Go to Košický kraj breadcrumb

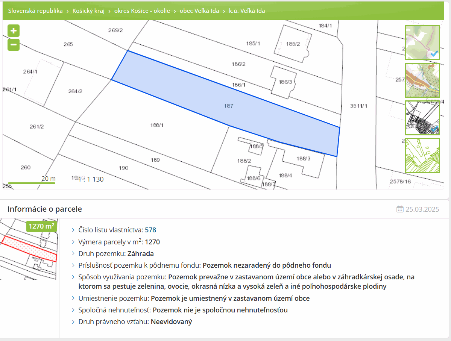click(88, 11)
